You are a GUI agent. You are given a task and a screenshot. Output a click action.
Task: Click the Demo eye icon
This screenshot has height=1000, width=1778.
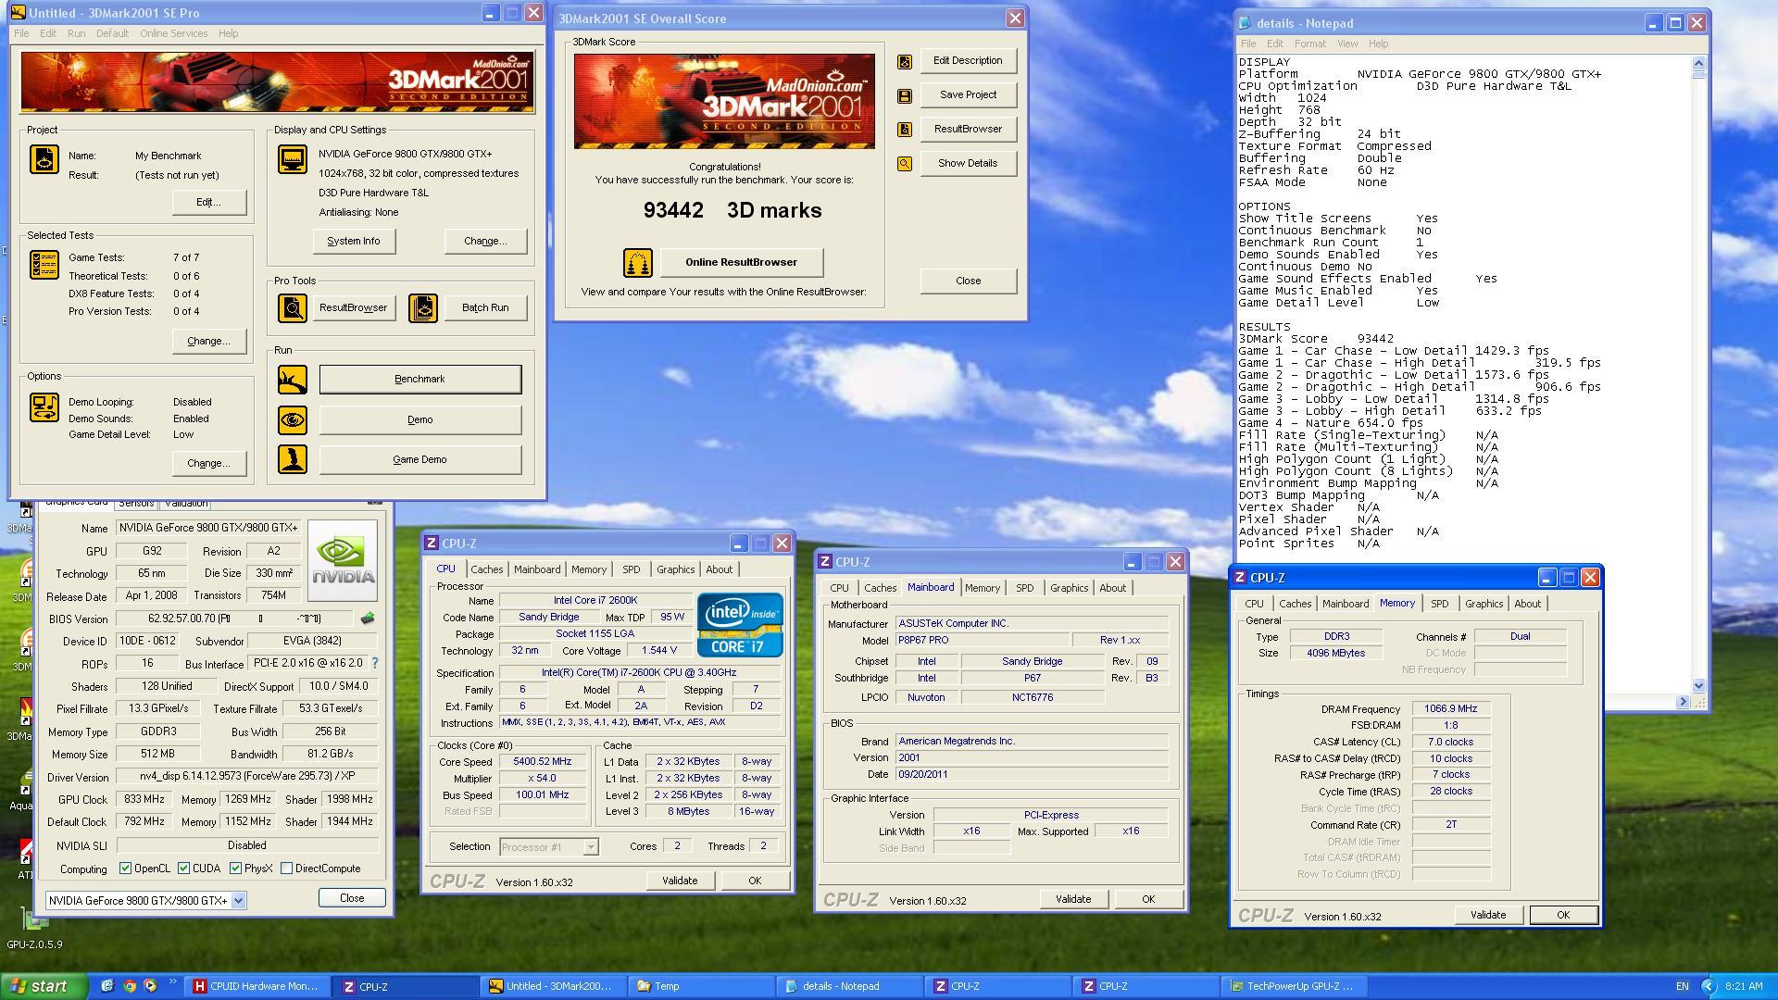(293, 419)
